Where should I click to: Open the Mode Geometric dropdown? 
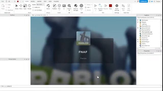click(x=40, y=5)
